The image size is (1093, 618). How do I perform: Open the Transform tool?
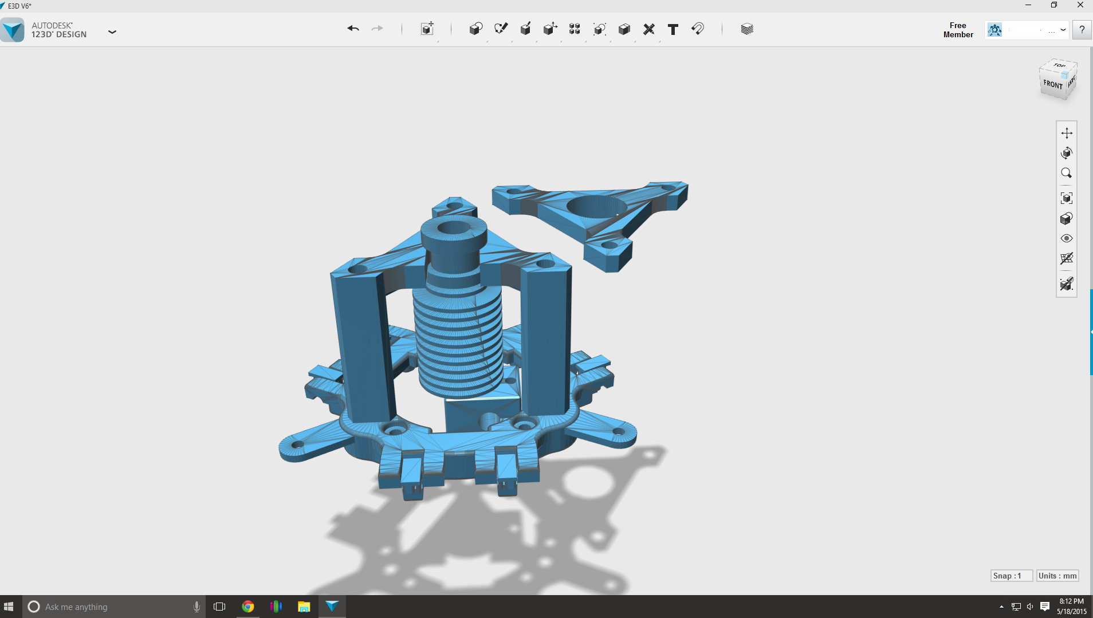pos(427,29)
